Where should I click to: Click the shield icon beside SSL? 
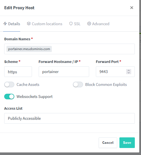coord(71,24)
